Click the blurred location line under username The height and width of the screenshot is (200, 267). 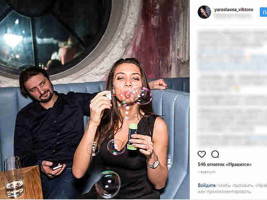233,16
